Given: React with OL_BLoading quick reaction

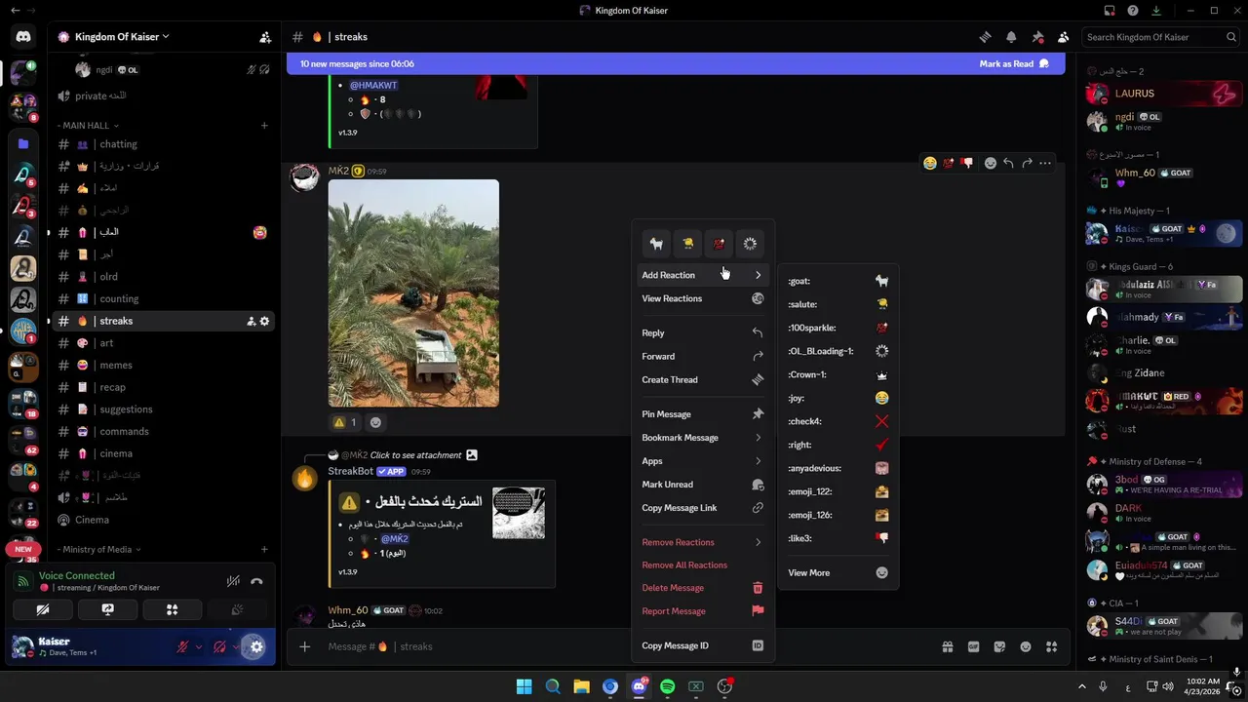Looking at the screenshot, I should point(750,244).
